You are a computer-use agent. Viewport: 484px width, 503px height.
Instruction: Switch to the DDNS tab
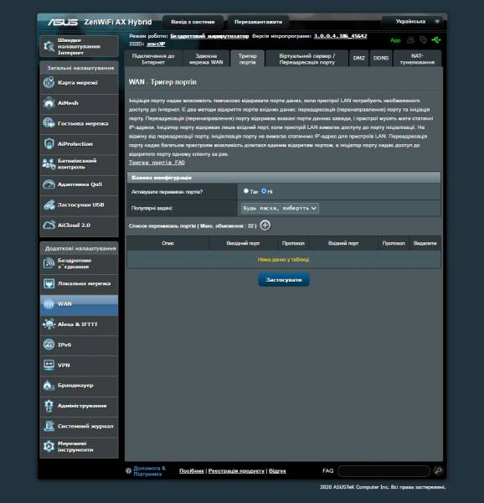pos(381,59)
